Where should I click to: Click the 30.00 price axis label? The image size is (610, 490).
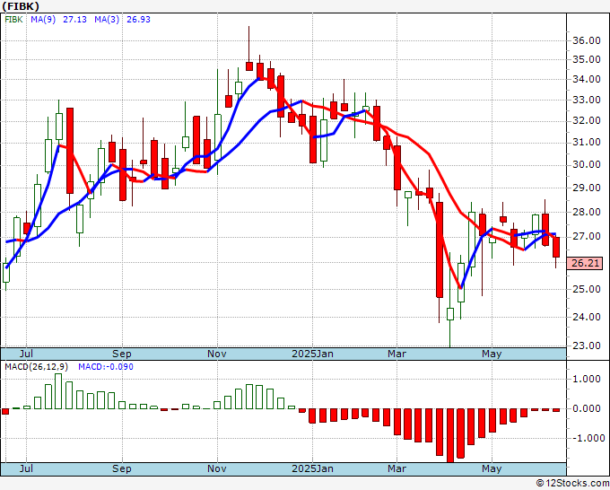click(x=587, y=164)
